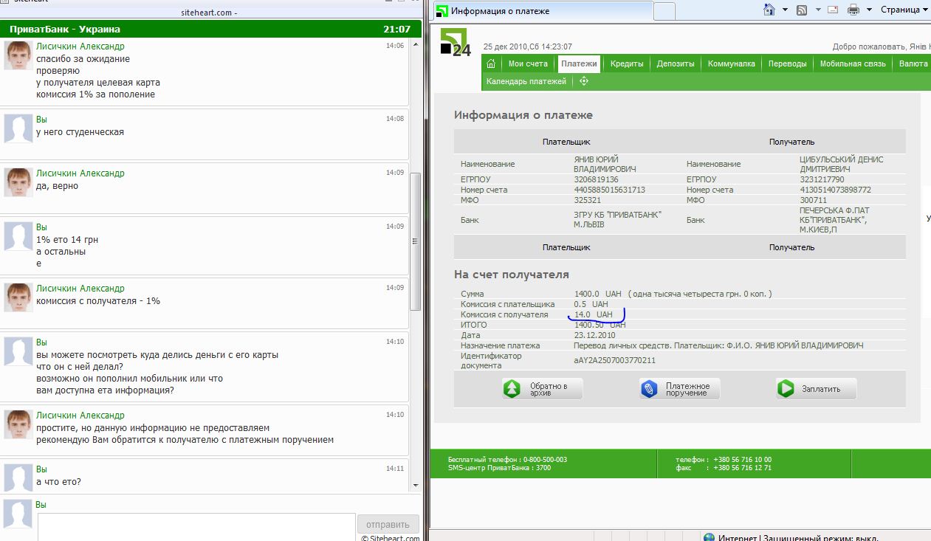The image size is (931, 541).
Task: Click recipient commission value 14.0 UAH
Action: 594,314
